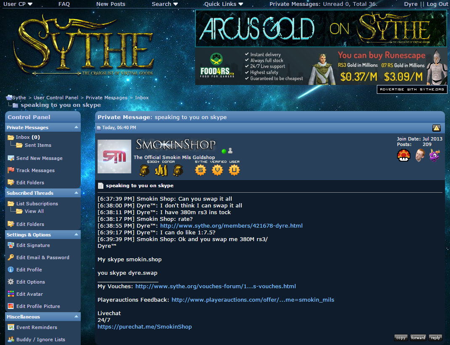The width and height of the screenshot is (450, 345).
Task: Click the Inbox folder icon
Action: pyautogui.click(x=11, y=138)
